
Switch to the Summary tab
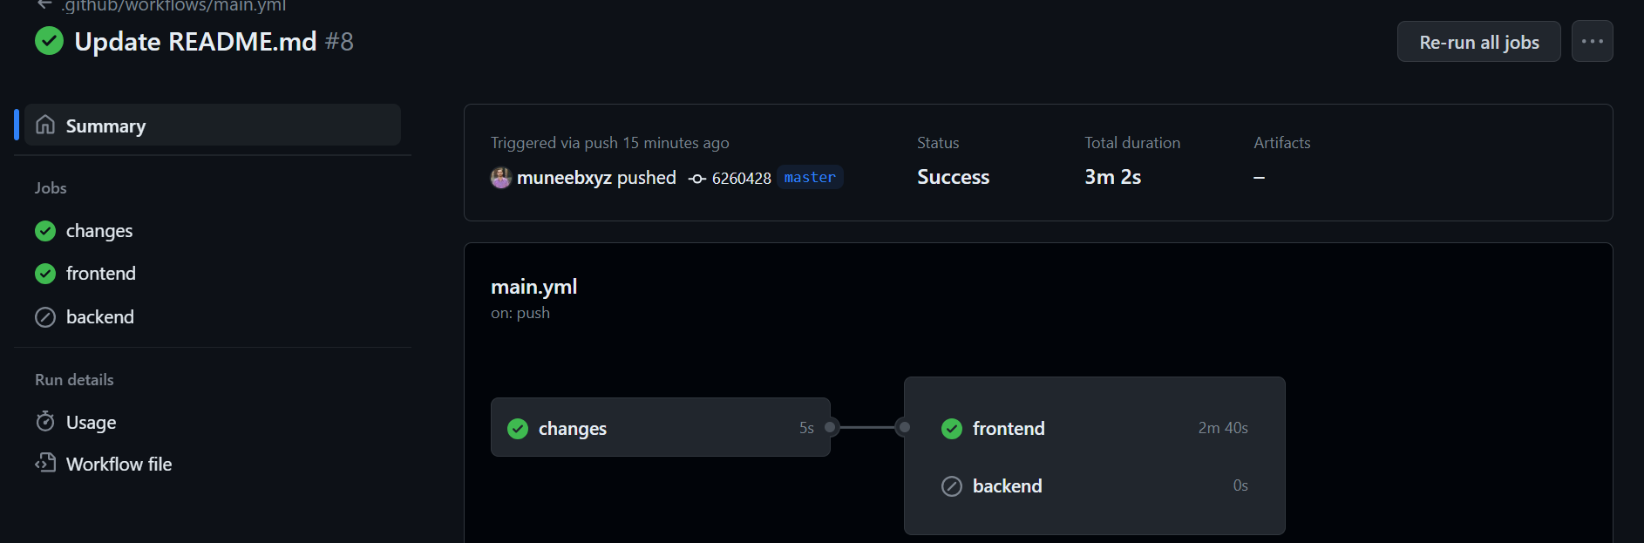point(105,125)
